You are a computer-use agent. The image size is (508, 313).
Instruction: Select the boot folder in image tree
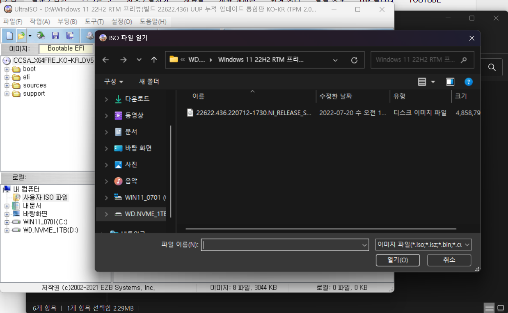pyautogui.click(x=30, y=69)
